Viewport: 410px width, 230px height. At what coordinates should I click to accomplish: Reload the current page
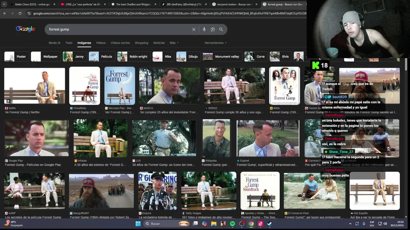[20, 13]
